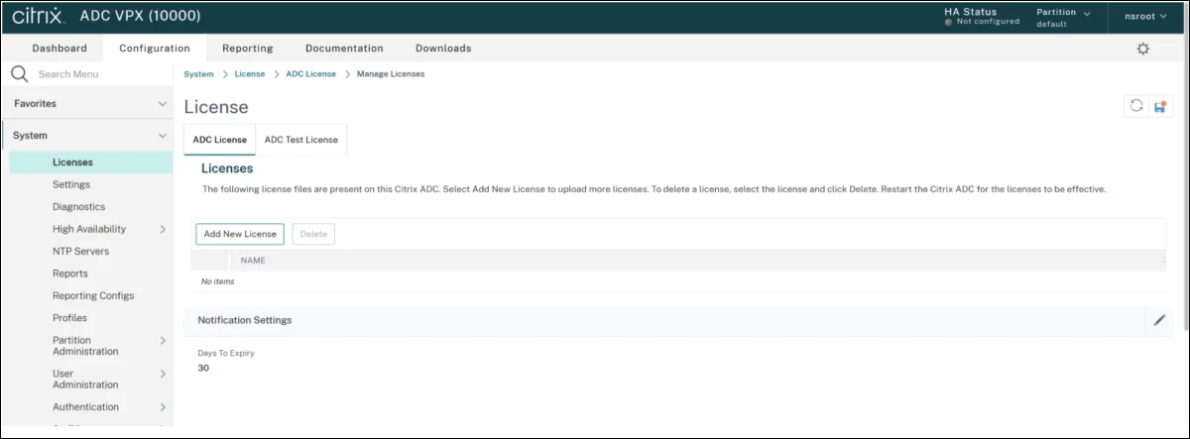Open Reporting Configs in the sidebar
The image size is (1190, 439).
(x=93, y=296)
